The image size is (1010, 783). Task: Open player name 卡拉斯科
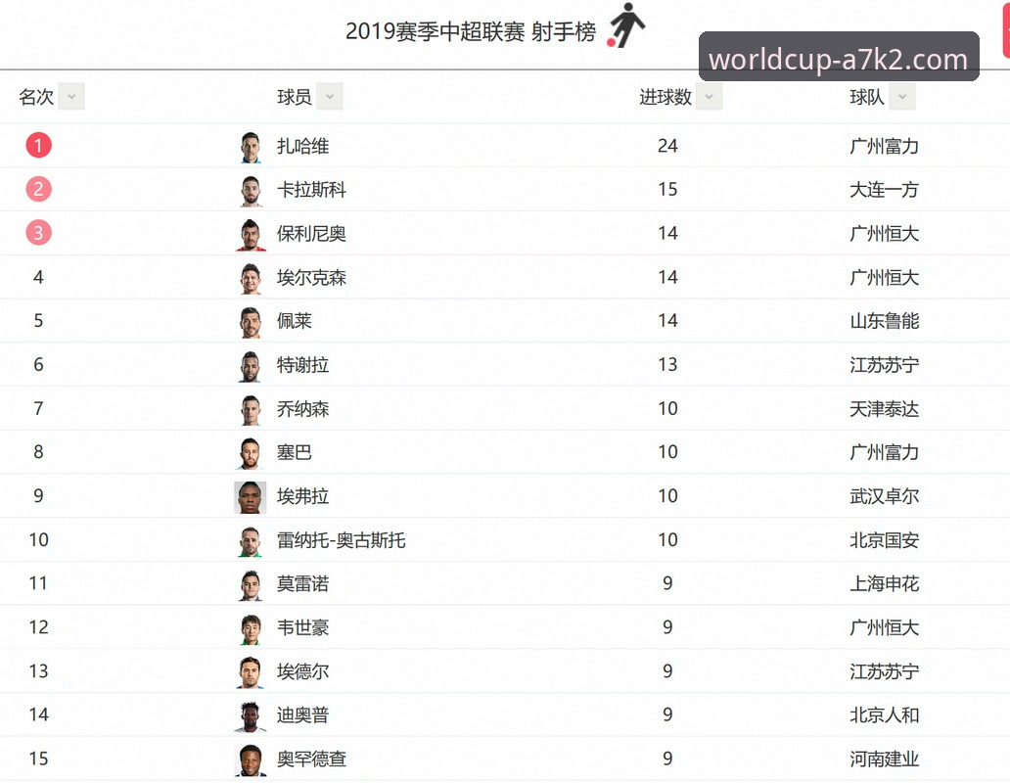pyautogui.click(x=312, y=190)
